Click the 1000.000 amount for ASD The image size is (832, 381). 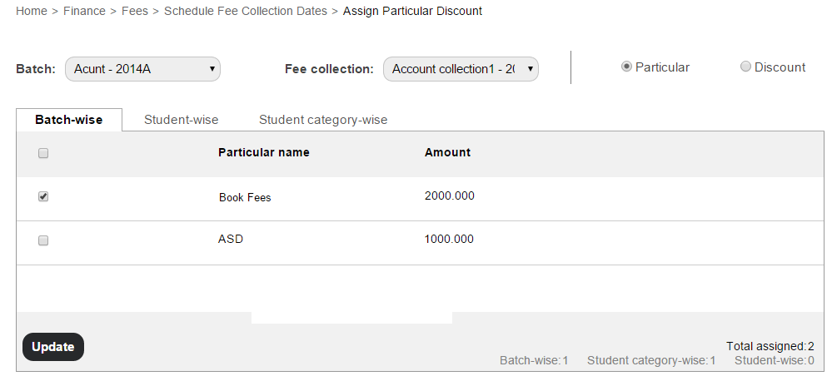pos(449,240)
